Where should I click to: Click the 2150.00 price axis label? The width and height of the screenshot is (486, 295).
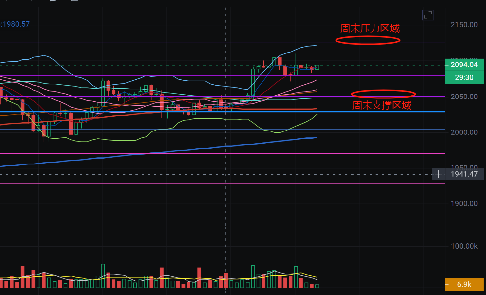point(464,25)
